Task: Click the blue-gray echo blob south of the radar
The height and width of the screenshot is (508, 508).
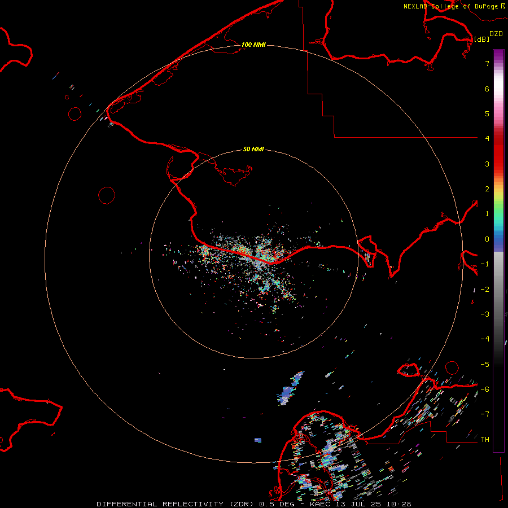Action: pos(290,389)
